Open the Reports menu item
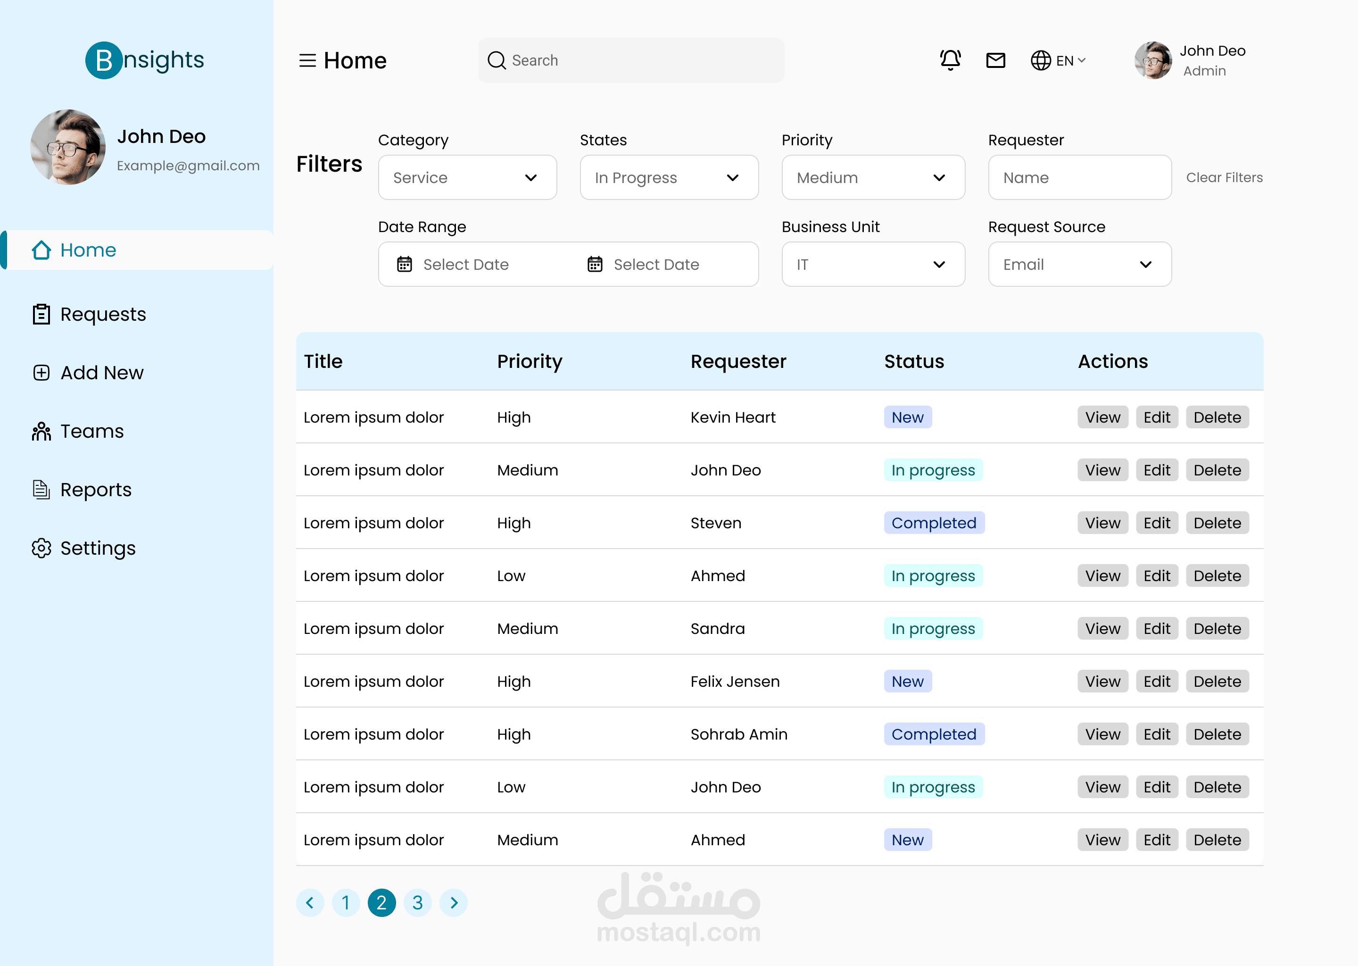This screenshot has height=966, width=1358. tap(82, 490)
